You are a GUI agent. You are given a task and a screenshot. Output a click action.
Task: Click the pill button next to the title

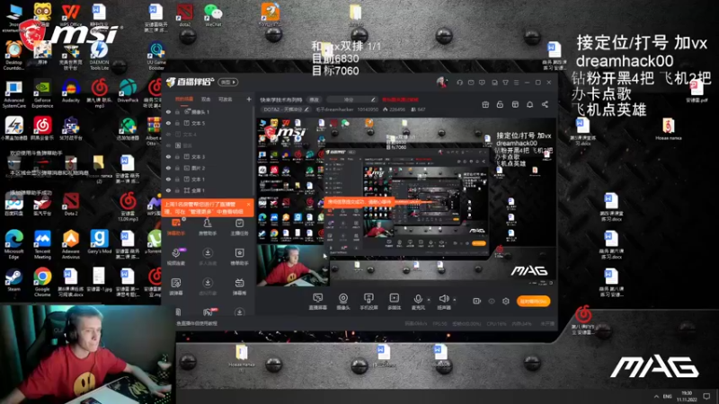[x=314, y=100]
